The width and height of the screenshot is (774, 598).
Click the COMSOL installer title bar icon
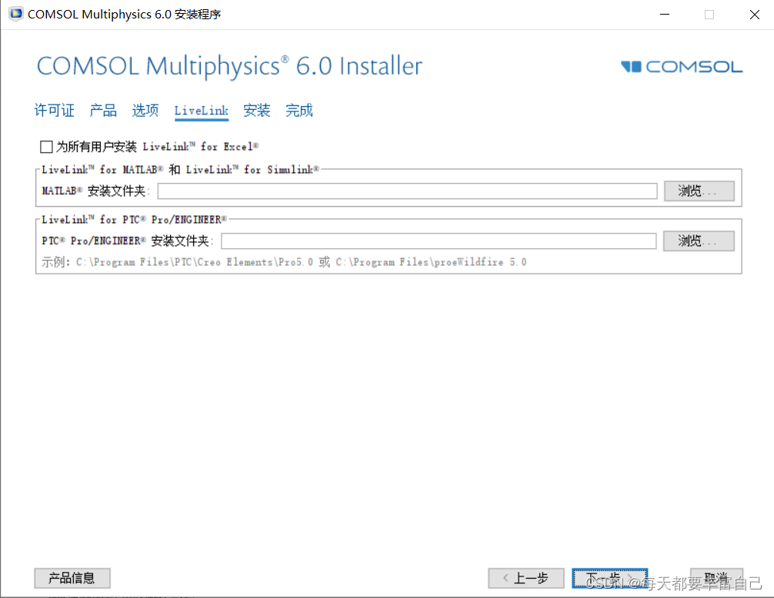[16, 14]
